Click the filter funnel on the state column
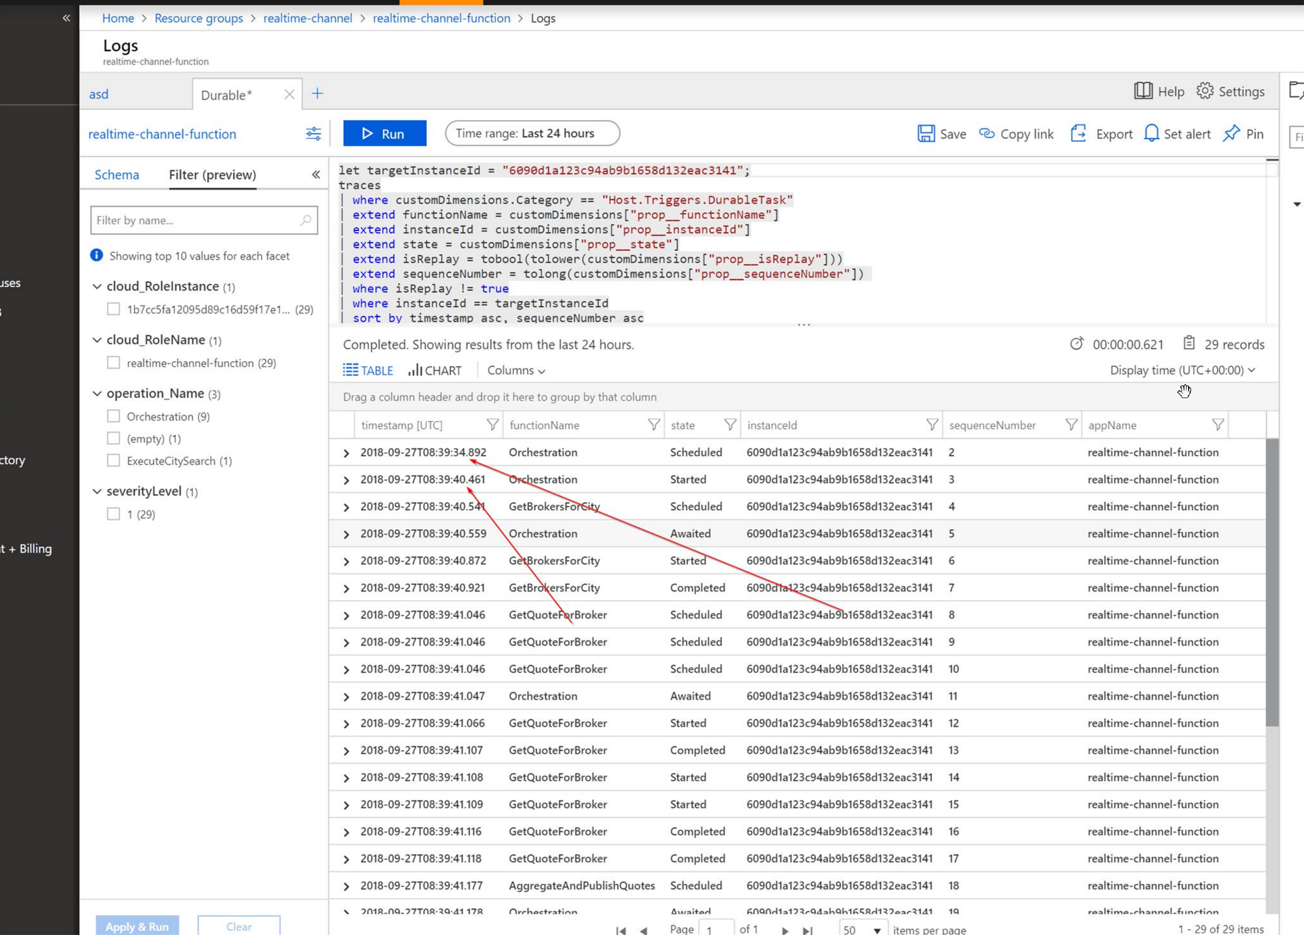This screenshot has width=1304, height=935. point(730,425)
